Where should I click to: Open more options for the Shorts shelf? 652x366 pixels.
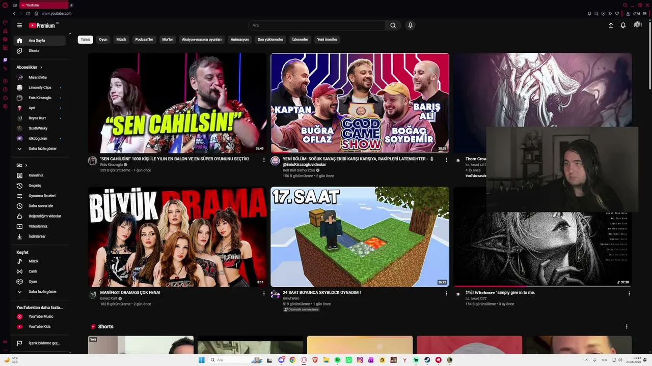tap(627, 327)
